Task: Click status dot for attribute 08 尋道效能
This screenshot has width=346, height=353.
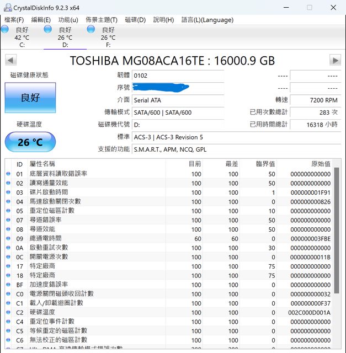Action: coord(8,229)
